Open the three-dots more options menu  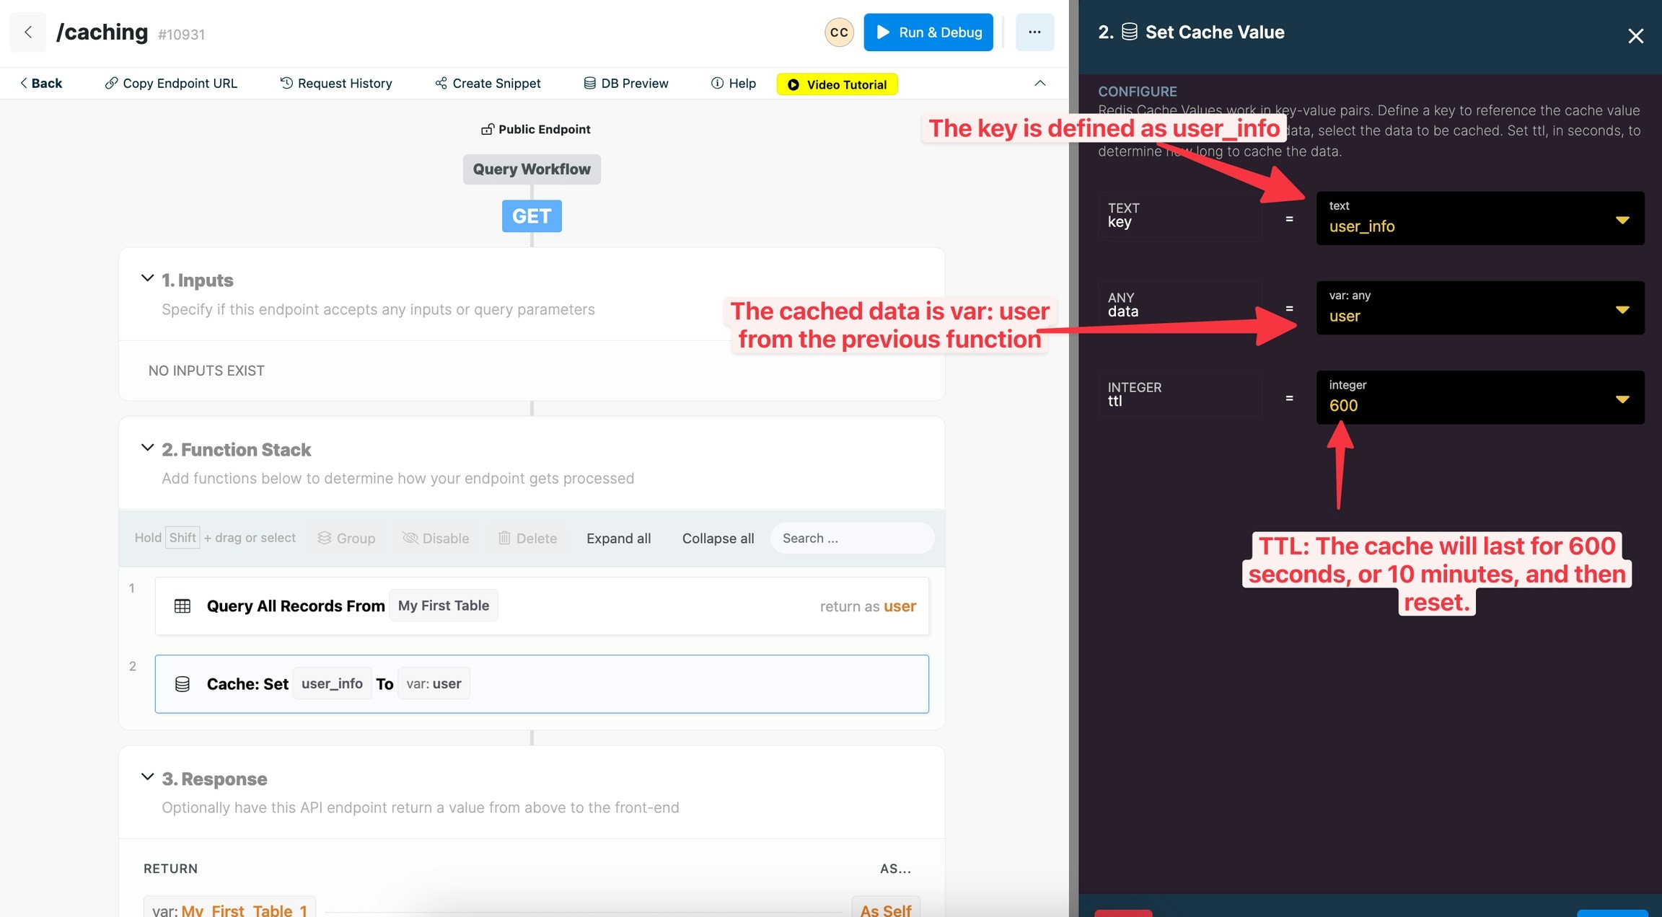pyautogui.click(x=1034, y=32)
